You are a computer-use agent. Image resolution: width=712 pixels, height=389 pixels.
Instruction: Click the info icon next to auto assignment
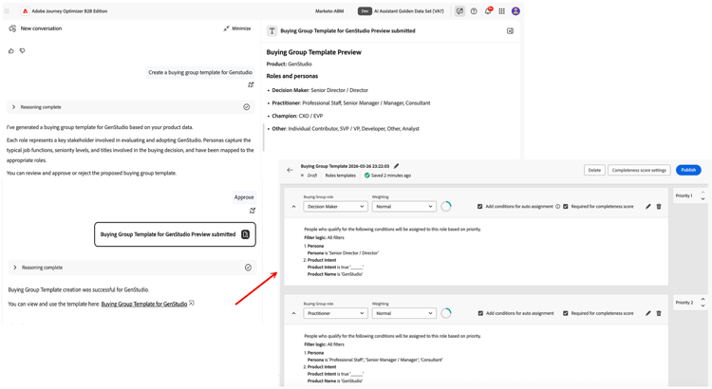(557, 207)
